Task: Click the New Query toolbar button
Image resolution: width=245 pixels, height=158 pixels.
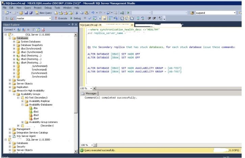Action: click(x=43, y=13)
